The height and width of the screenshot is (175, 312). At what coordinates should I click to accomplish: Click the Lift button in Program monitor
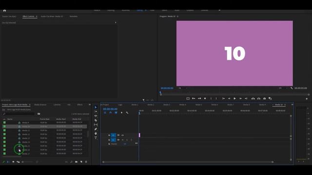click(253, 98)
